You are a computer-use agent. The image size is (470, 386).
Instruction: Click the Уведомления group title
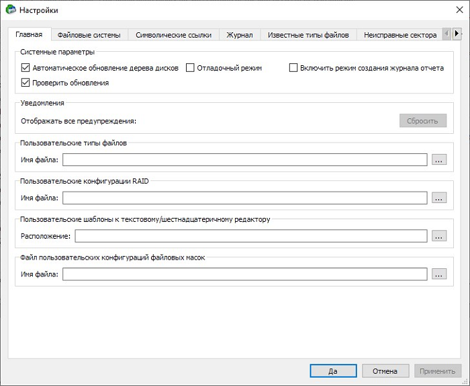[x=42, y=103]
